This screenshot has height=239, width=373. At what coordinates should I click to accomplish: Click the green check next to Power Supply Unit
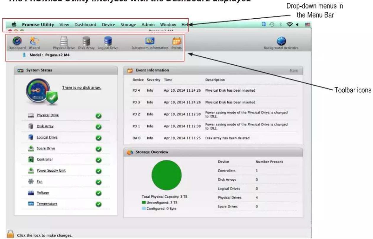pos(99,171)
